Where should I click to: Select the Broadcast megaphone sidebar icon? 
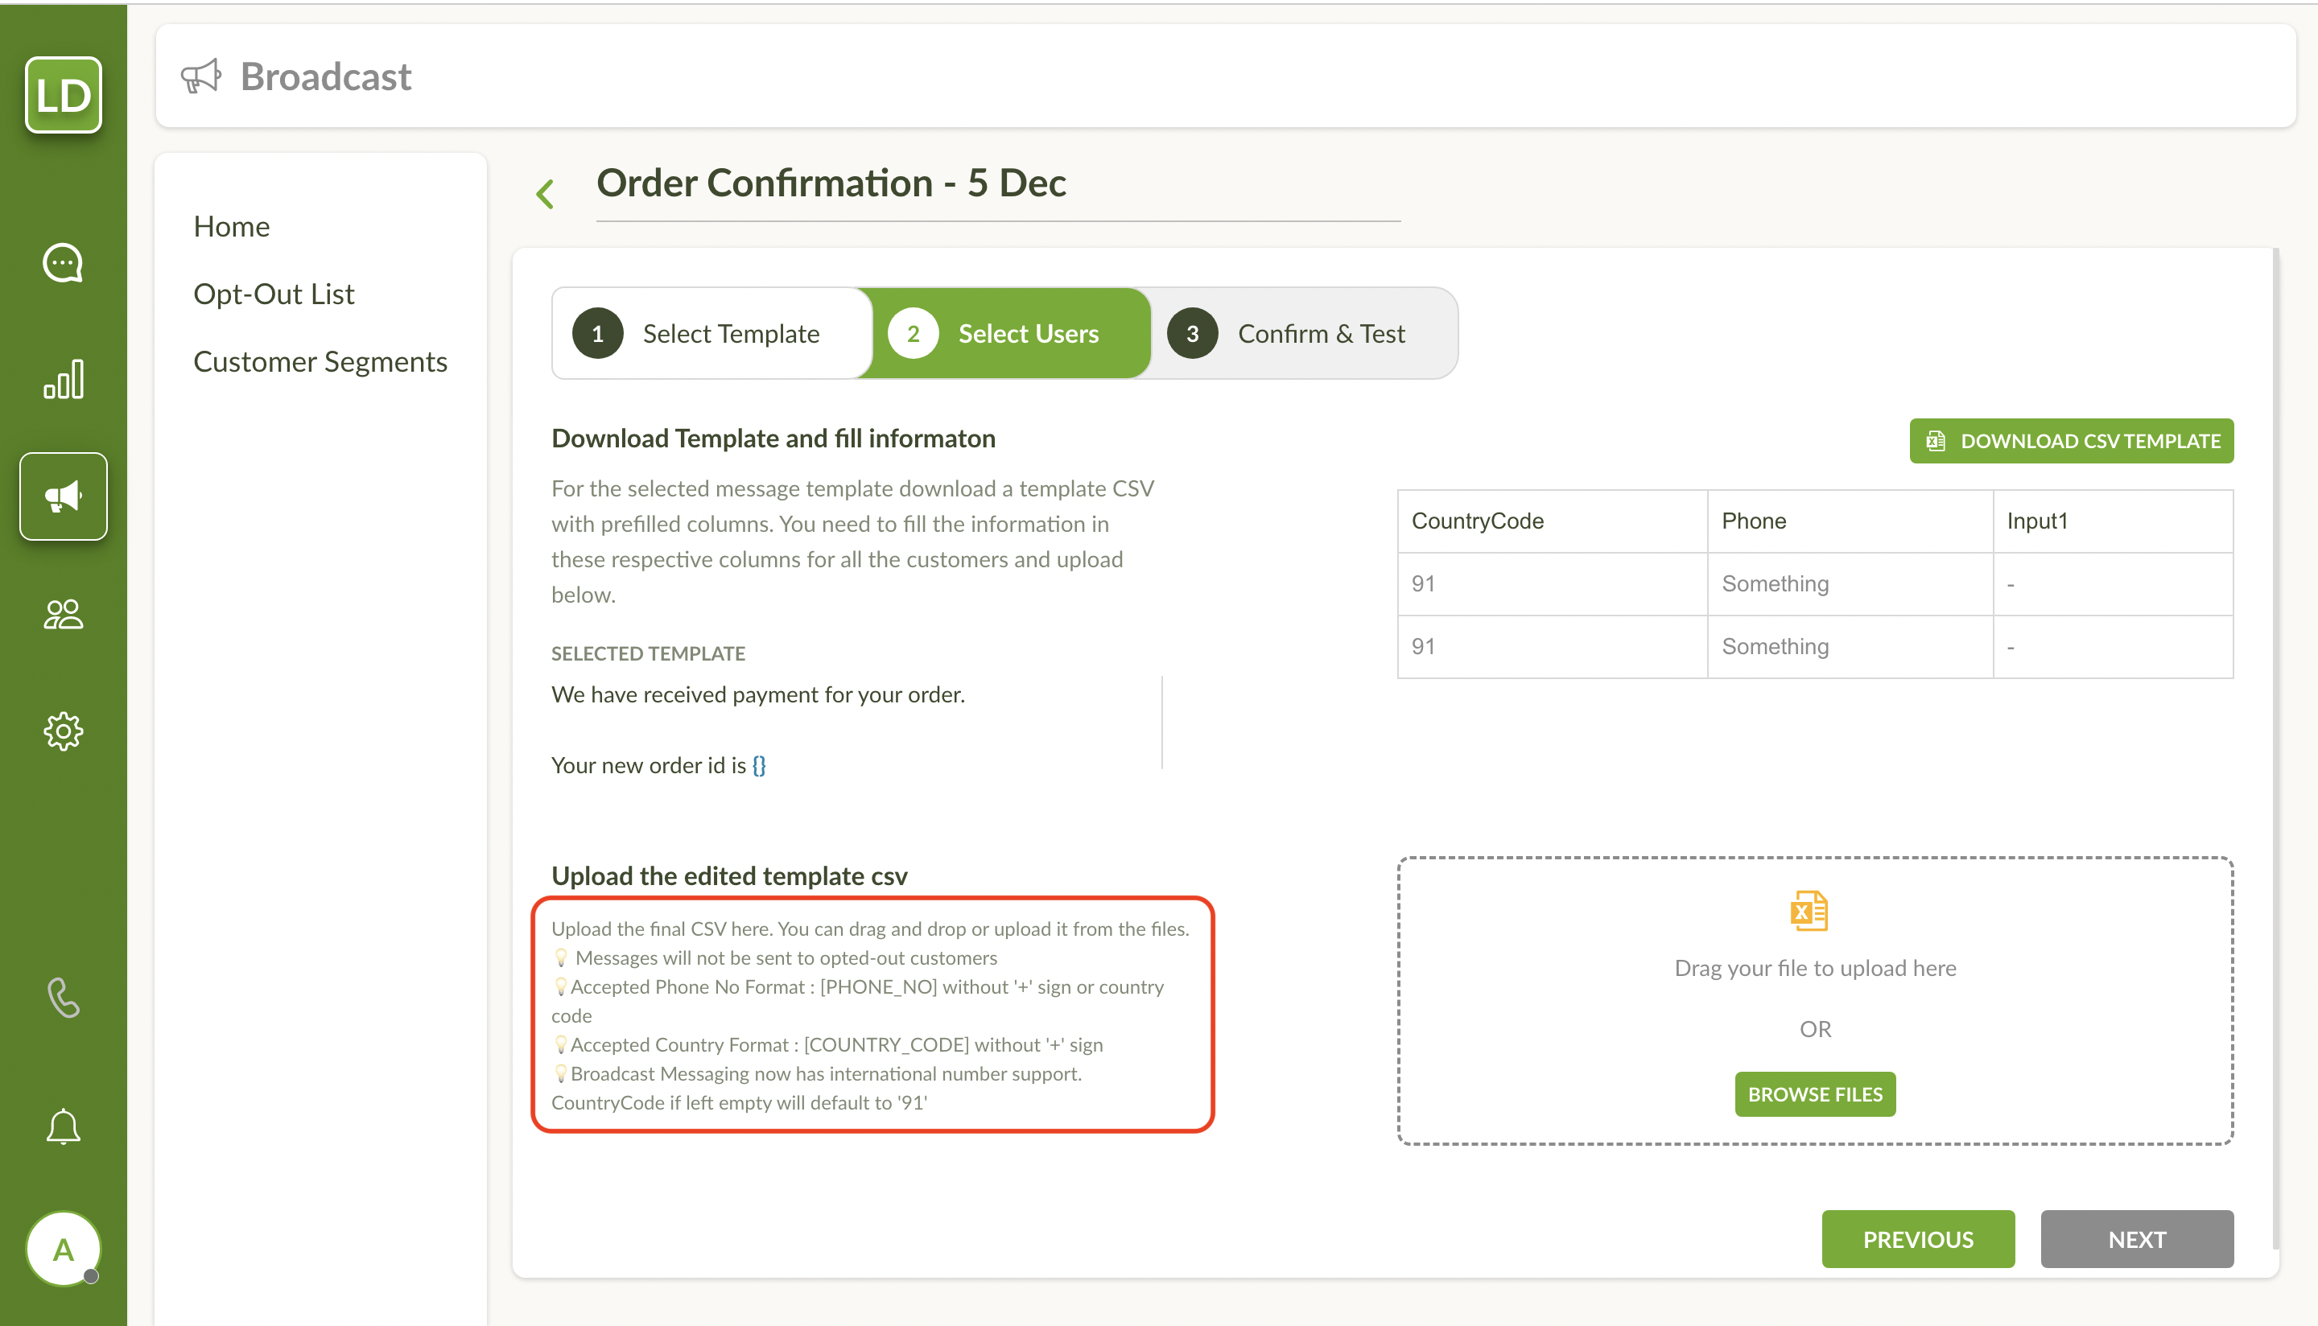(63, 496)
